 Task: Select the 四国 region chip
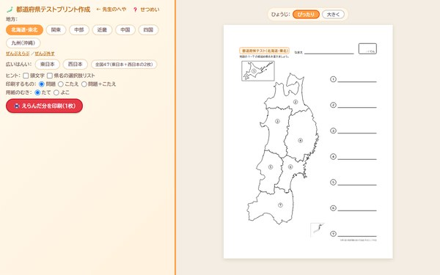pyautogui.click(x=148, y=30)
